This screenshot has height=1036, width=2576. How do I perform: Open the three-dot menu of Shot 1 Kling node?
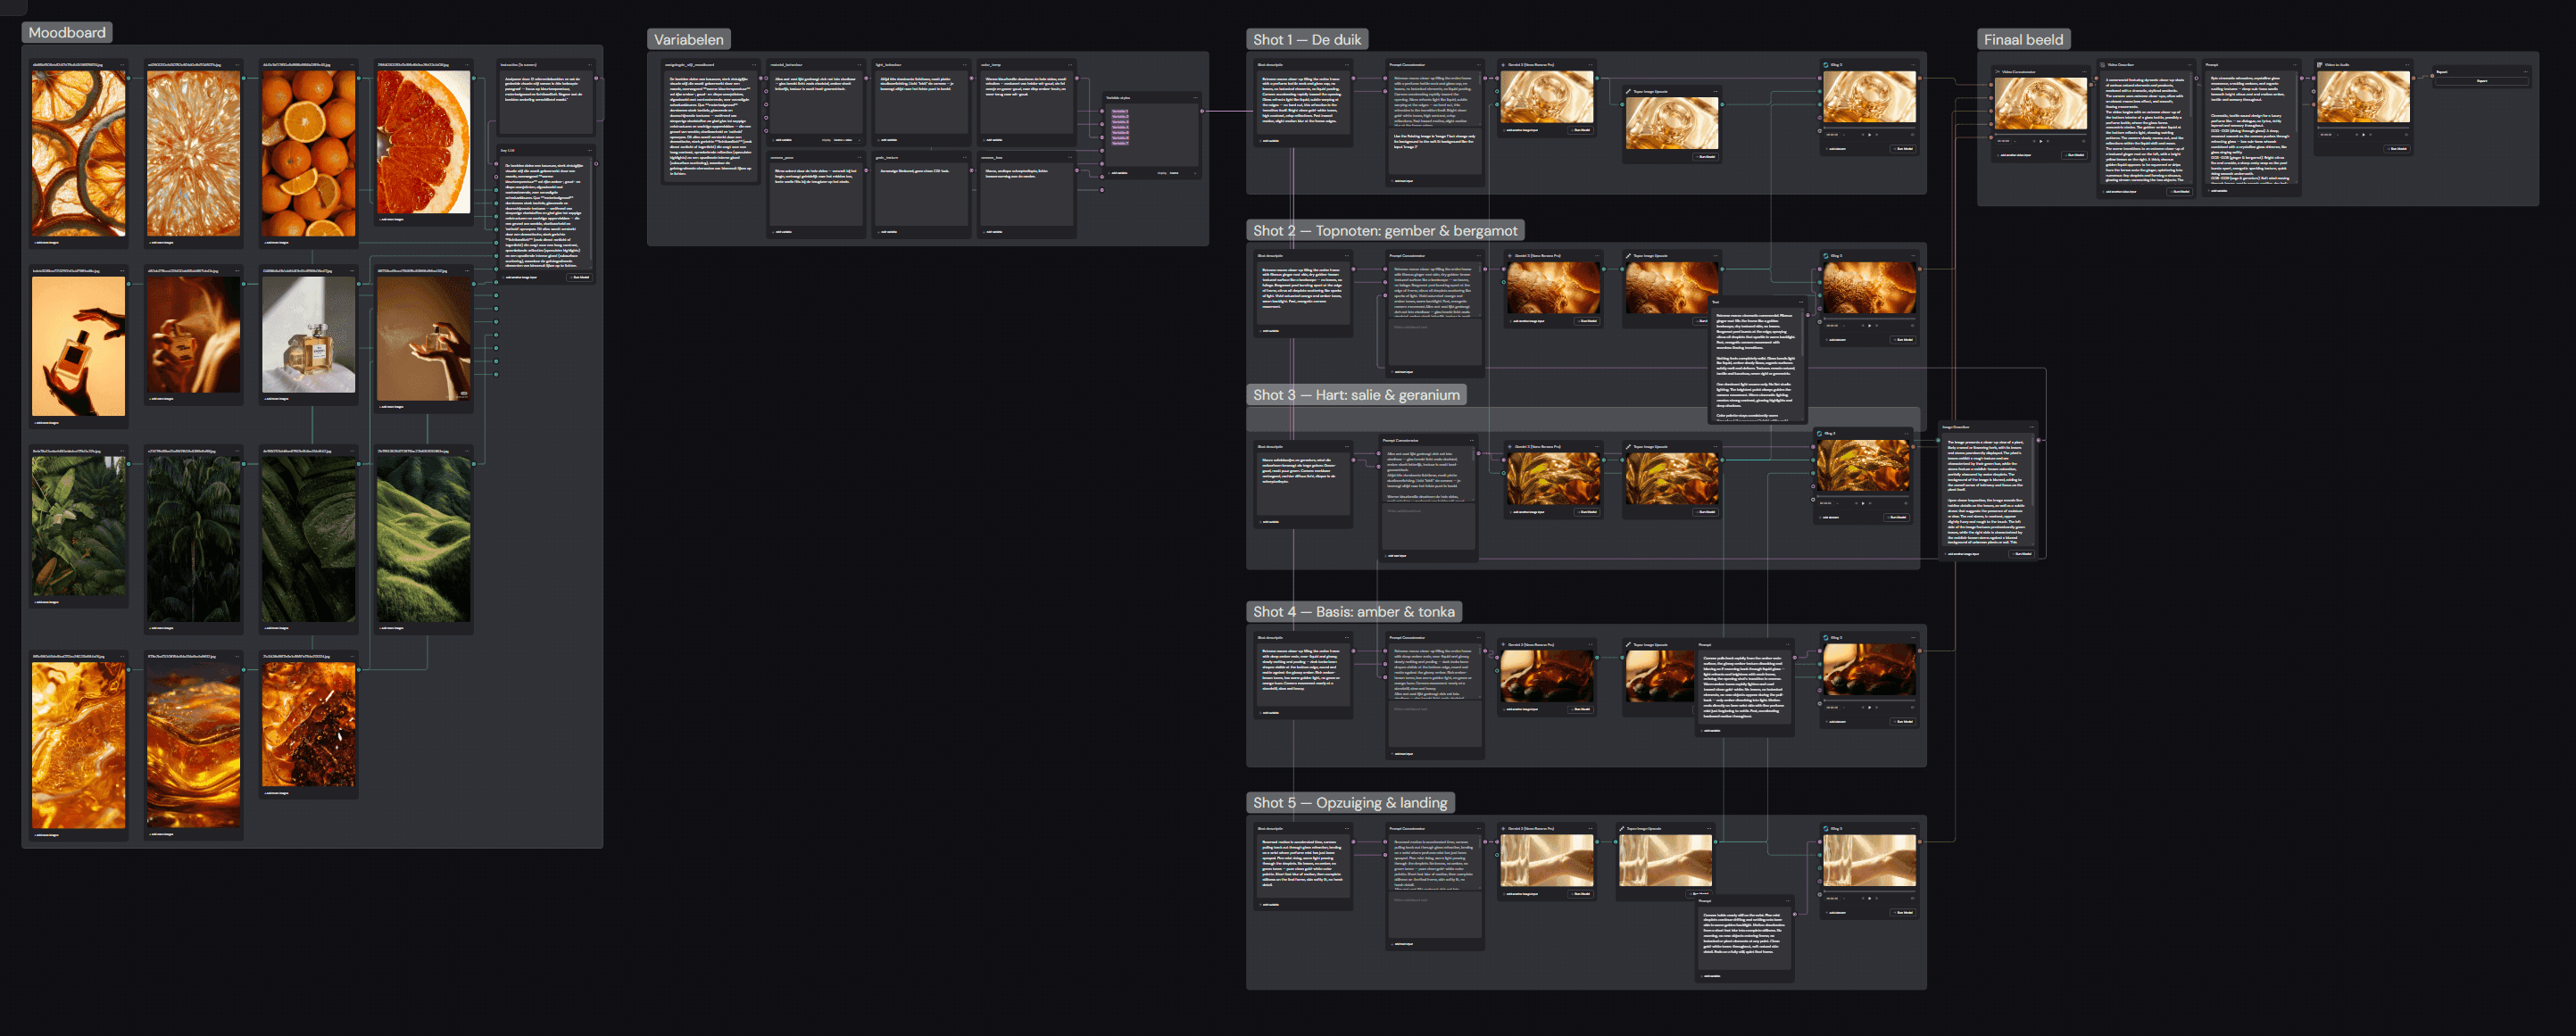(x=1912, y=65)
